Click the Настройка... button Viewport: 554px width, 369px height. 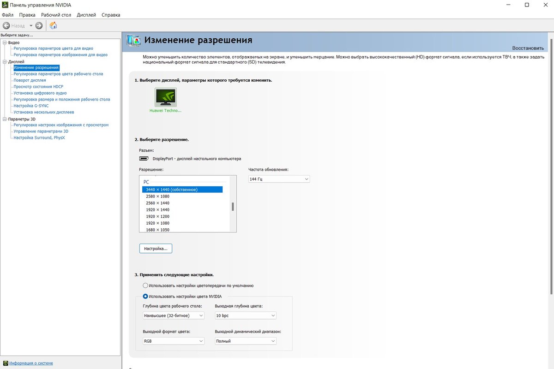coord(156,249)
